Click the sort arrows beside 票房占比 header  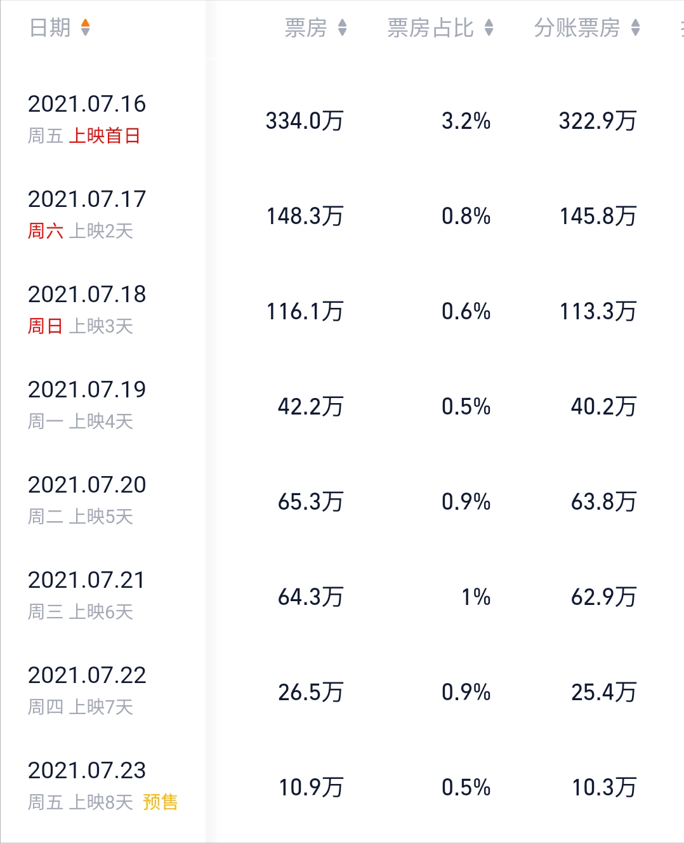click(x=489, y=28)
